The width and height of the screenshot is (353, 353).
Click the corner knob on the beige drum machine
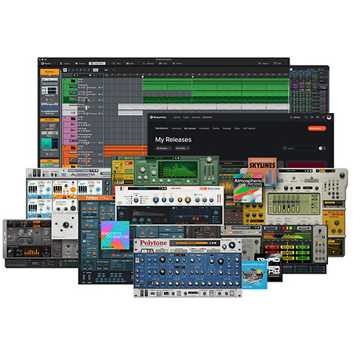click(x=342, y=175)
